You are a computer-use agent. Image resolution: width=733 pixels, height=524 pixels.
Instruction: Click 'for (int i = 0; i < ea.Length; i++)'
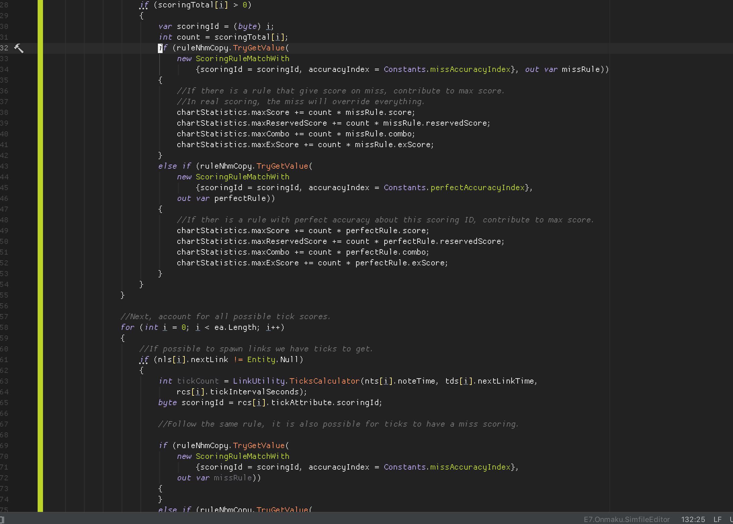[203, 327]
